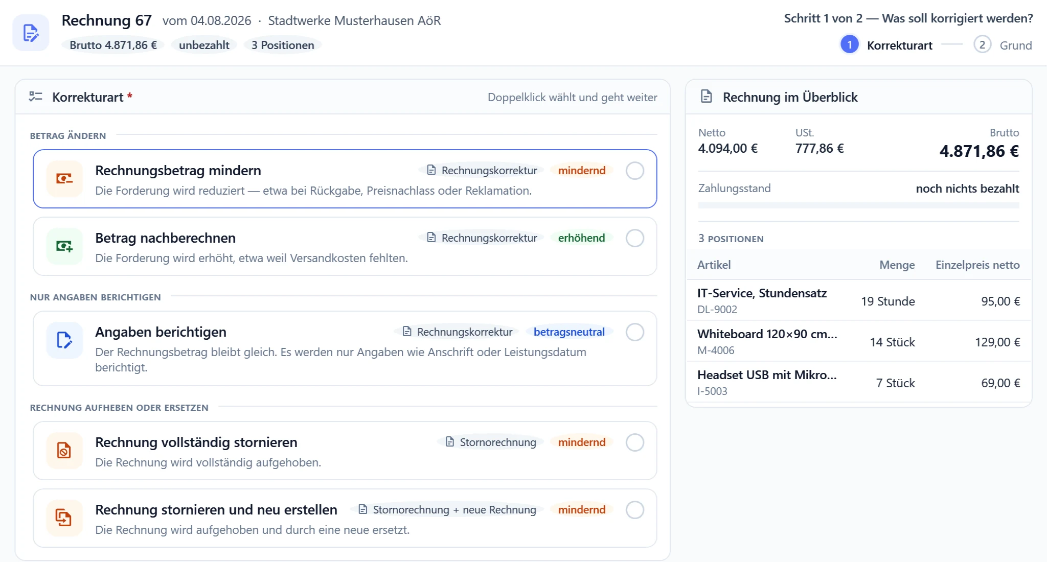
Task: Click the Artikel column header
Action: (714, 265)
